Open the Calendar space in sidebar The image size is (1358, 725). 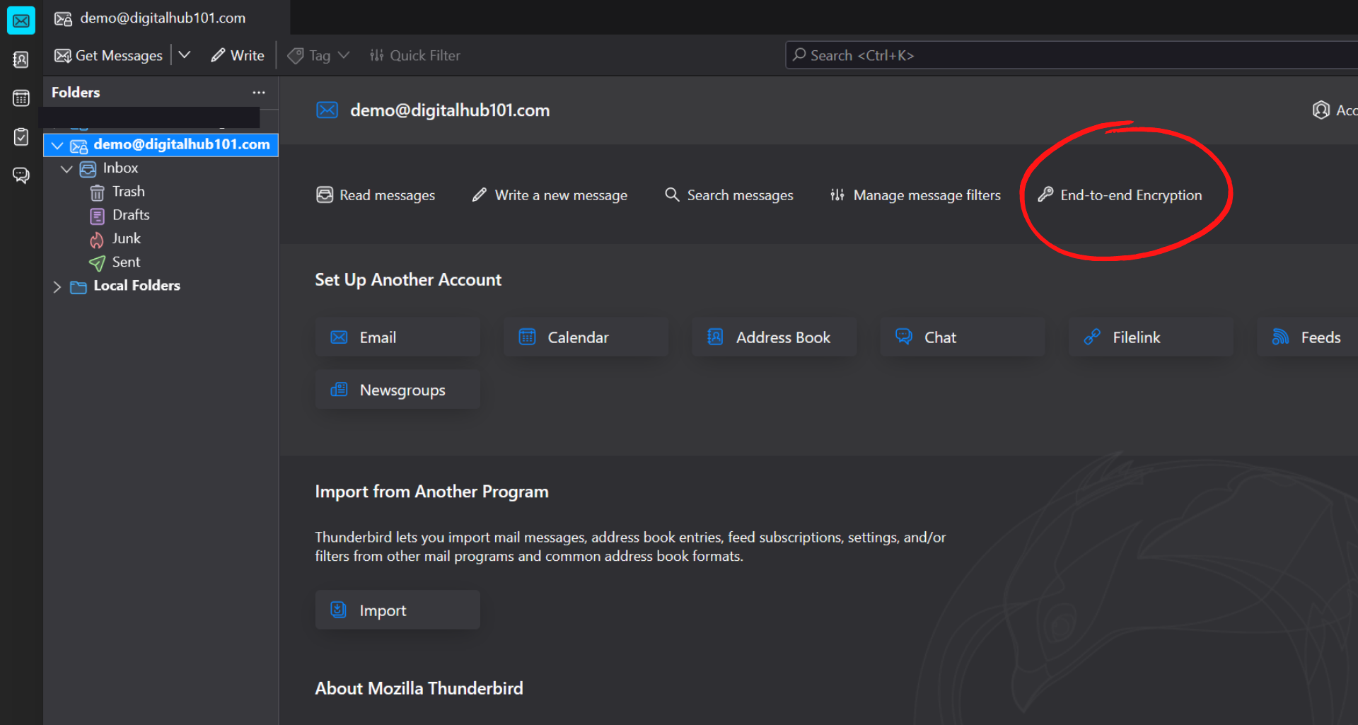coord(21,98)
